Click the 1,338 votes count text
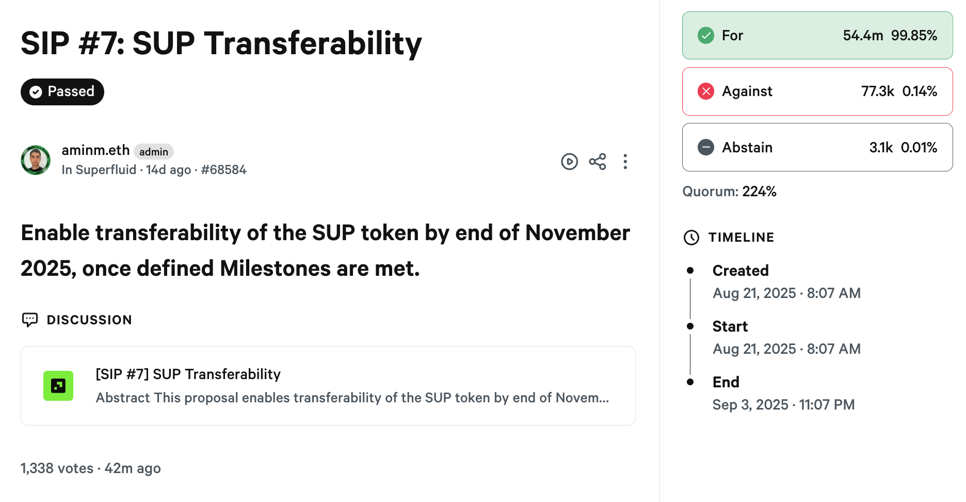This screenshot has width=966, height=502. coord(57,468)
